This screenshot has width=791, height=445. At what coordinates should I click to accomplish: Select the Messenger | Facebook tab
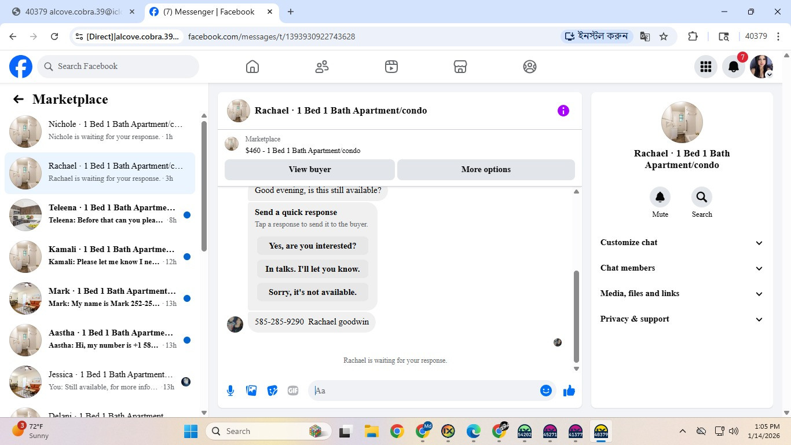(x=212, y=12)
